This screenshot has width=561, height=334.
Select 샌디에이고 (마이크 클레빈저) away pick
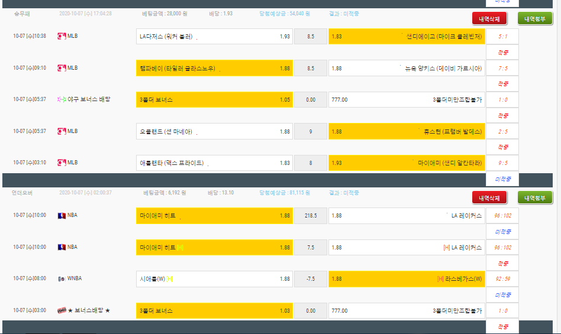[x=407, y=36]
